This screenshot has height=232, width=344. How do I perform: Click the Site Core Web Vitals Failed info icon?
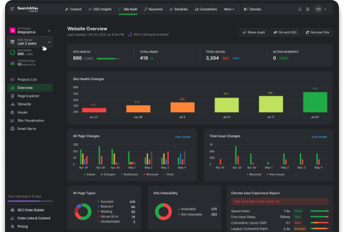(x=278, y=202)
